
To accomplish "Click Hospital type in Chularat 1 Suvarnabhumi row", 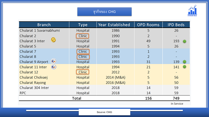I will [83, 31].
